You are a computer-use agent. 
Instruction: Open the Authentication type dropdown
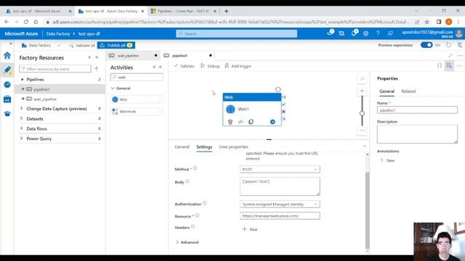tap(280, 204)
